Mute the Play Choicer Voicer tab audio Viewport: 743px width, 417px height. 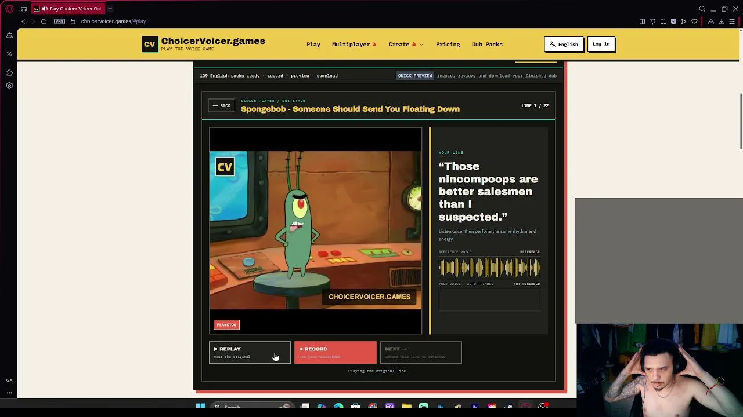pos(45,9)
